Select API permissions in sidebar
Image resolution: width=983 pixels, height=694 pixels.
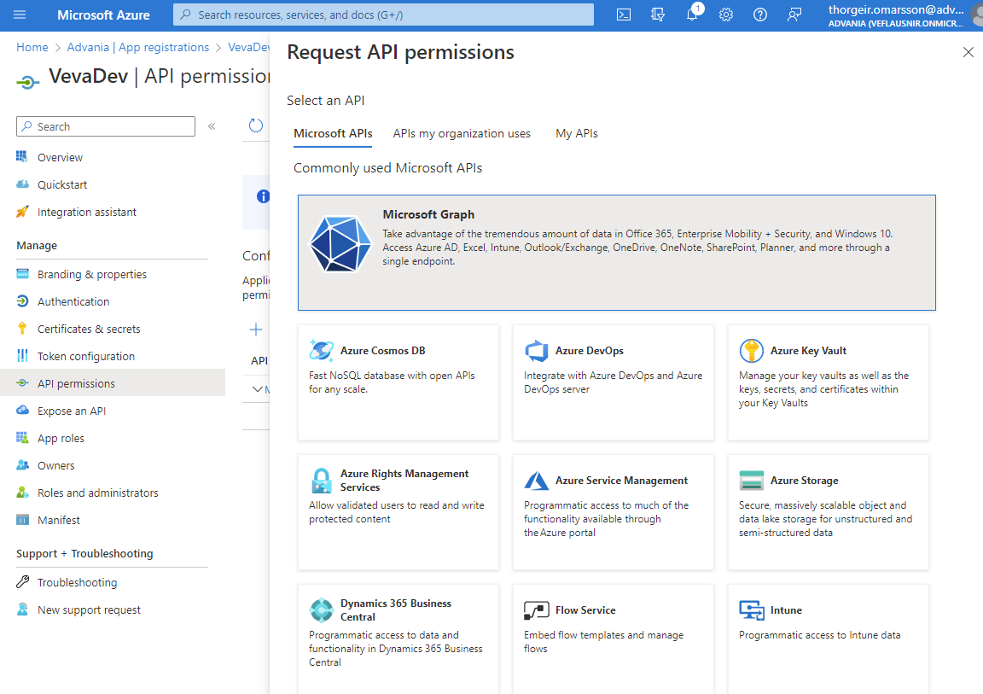pyautogui.click(x=113, y=383)
